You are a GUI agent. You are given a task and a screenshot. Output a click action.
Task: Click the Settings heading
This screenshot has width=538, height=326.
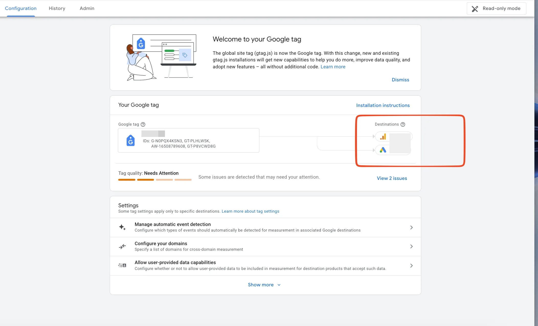128,205
